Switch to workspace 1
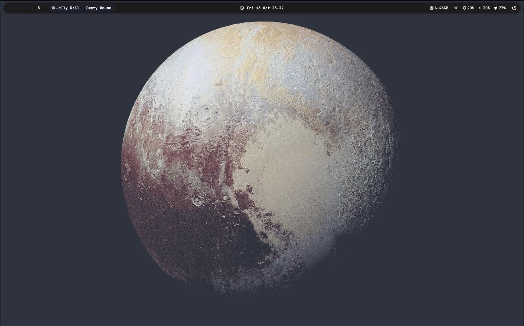 click(x=13, y=8)
